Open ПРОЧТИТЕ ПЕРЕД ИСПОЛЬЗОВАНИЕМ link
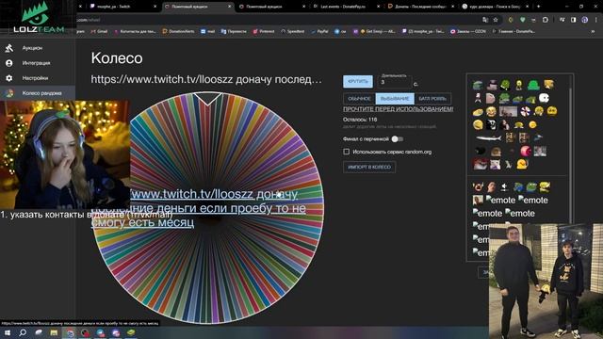The image size is (603, 339). click(x=398, y=109)
